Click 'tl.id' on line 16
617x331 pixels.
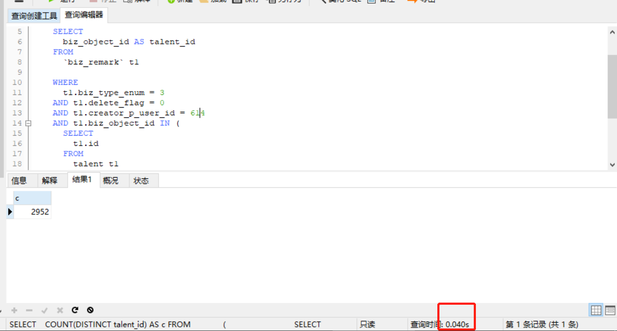coord(86,143)
